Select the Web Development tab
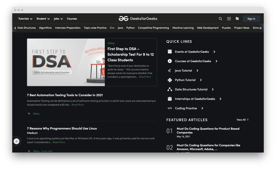This screenshot has height=170, width=276. [x=208, y=28]
